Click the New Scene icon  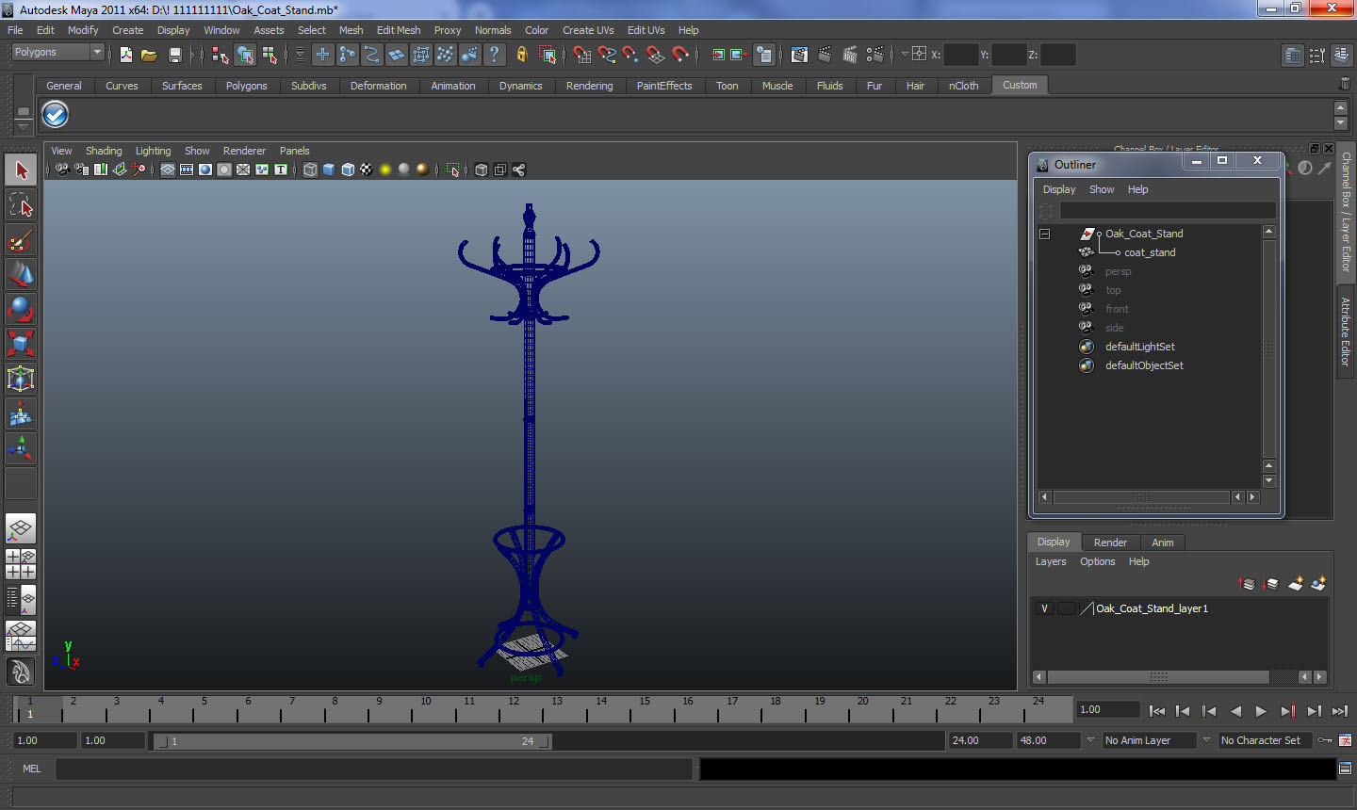coord(125,55)
